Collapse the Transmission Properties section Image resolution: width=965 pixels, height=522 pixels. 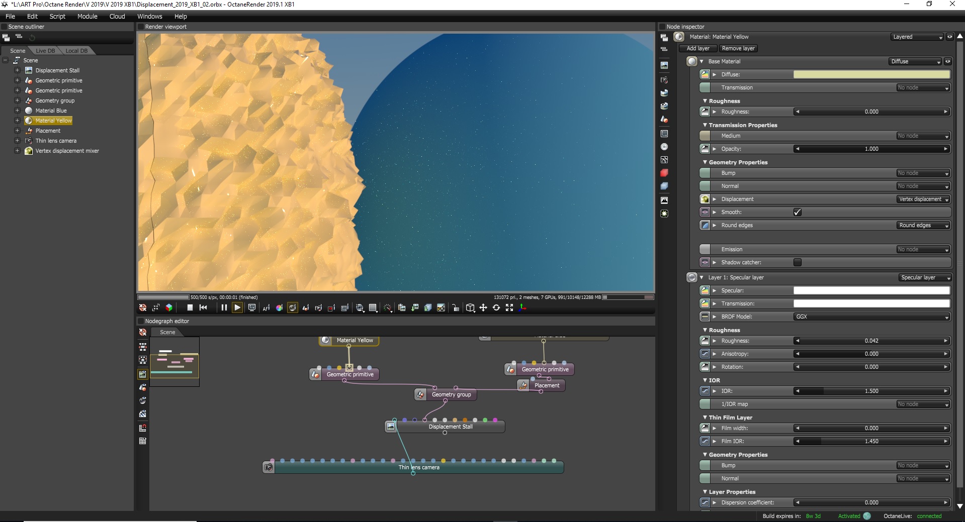tap(705, 125)
